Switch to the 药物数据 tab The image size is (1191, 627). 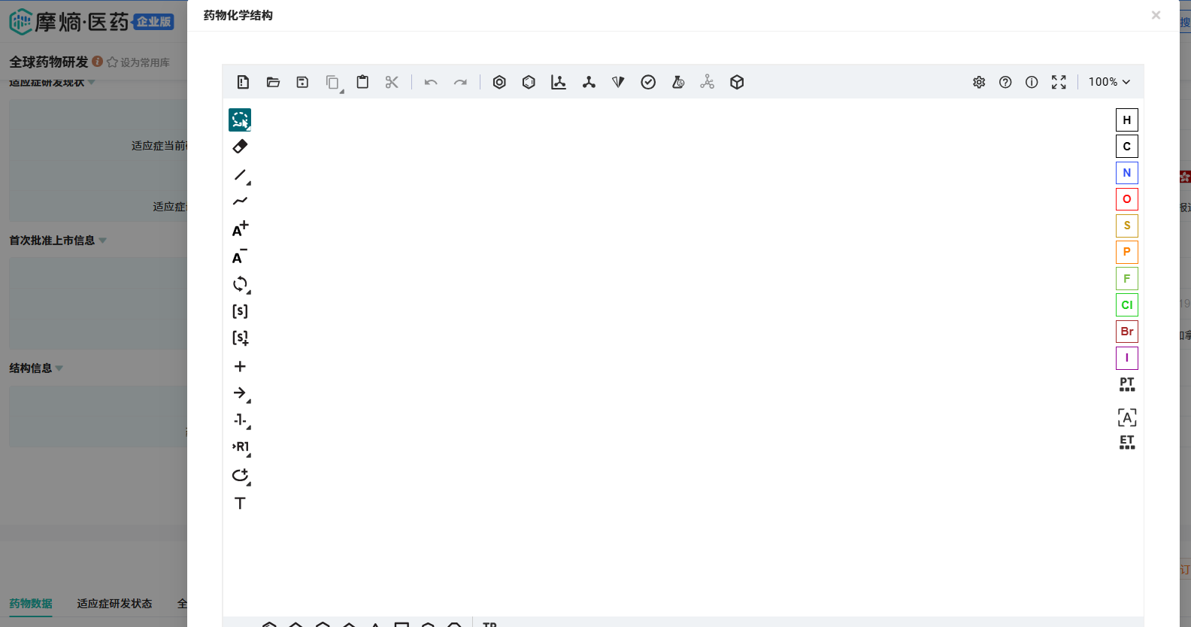(31, 604)
